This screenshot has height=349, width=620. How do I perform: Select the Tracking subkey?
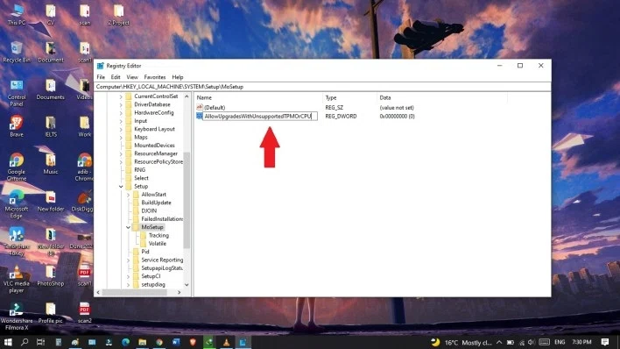159,235
